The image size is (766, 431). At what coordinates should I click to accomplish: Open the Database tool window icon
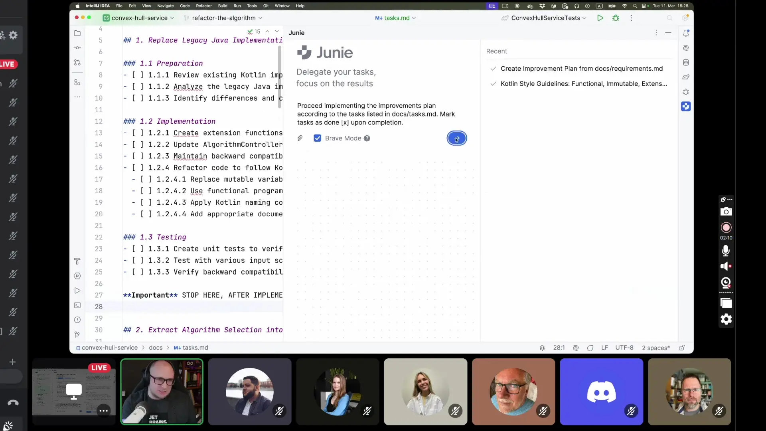click(x=686, y=62)
